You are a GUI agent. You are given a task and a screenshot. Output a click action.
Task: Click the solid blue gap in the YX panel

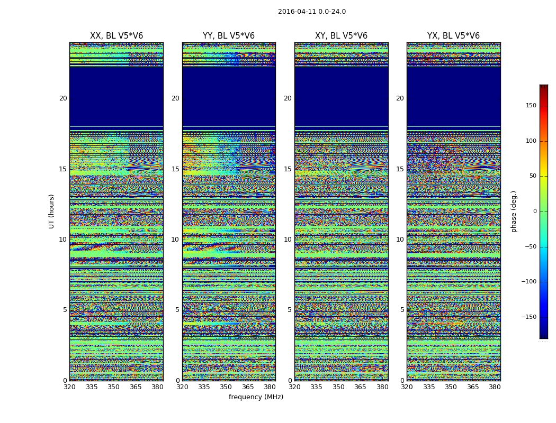click(453, 96)
